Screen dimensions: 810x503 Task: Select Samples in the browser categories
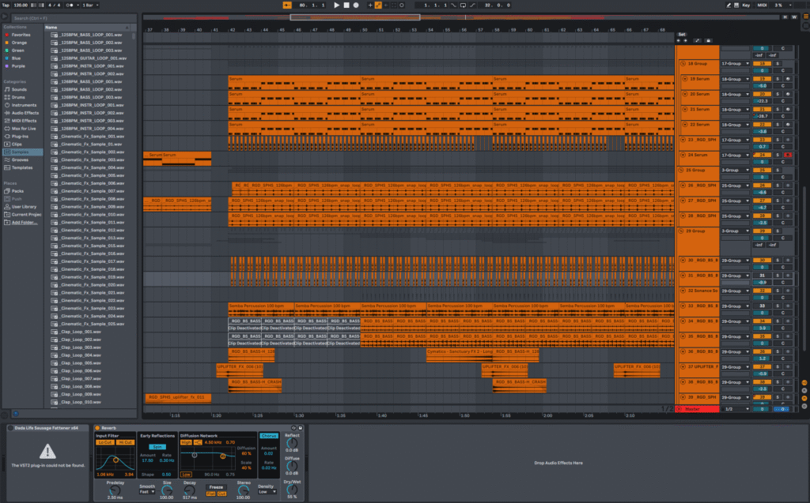click(21, 152)
